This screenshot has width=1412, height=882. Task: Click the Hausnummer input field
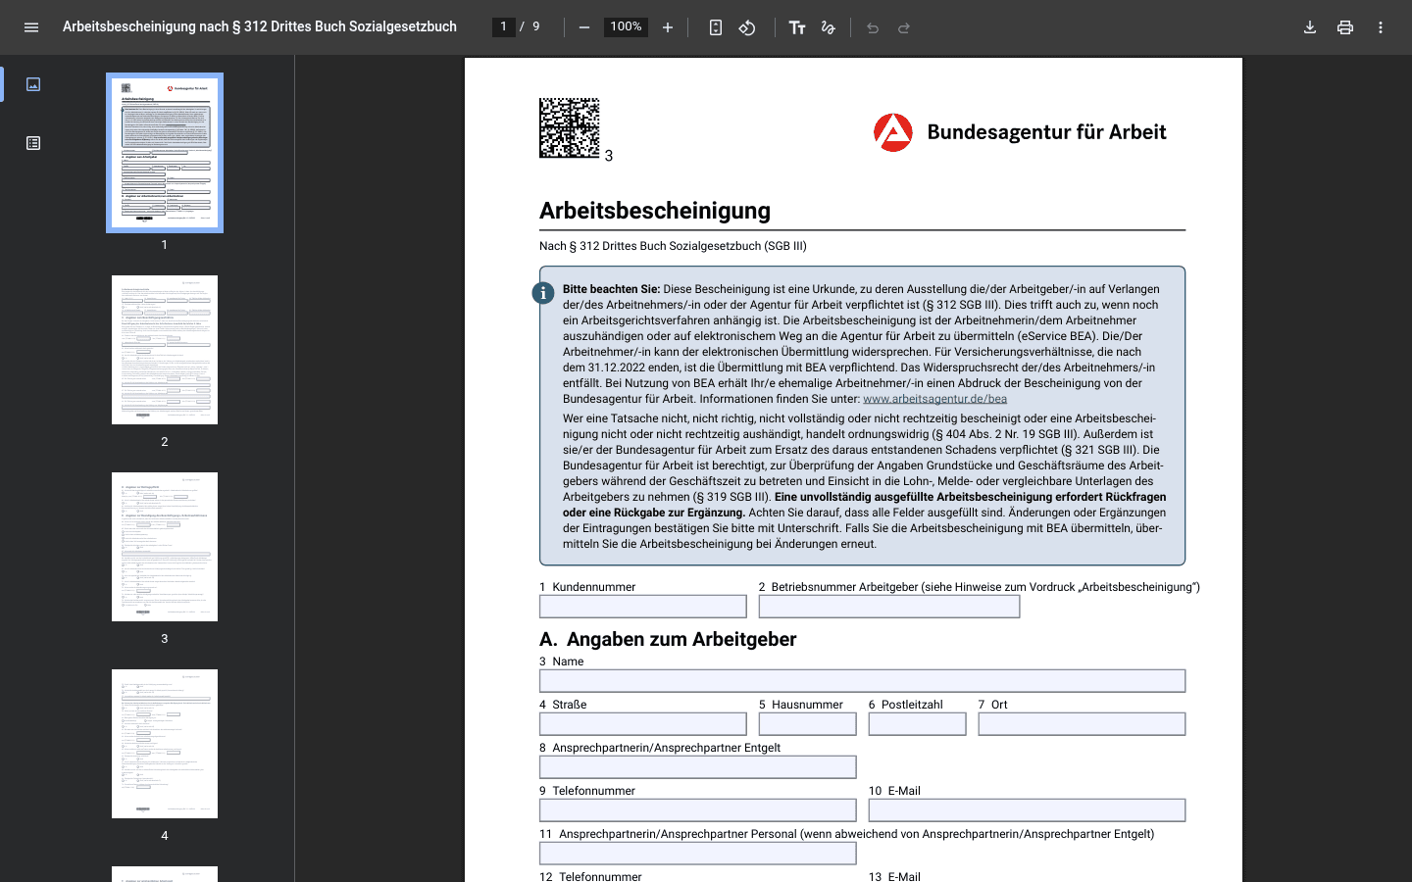click(808, 724)
